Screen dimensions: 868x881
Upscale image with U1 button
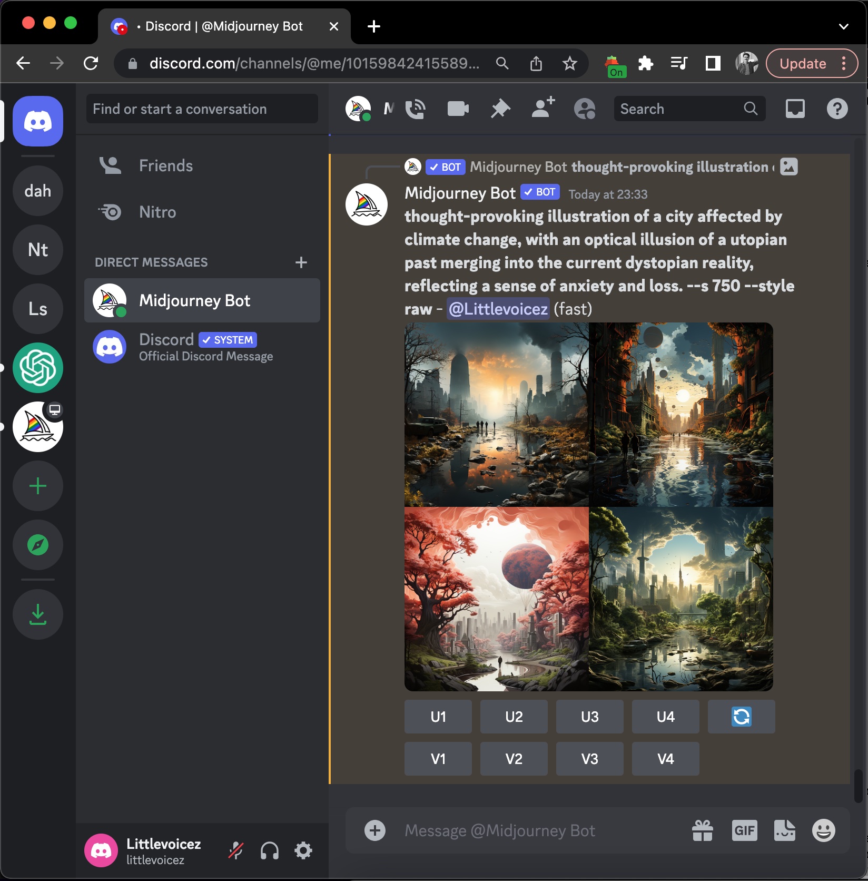pos(438,717)
